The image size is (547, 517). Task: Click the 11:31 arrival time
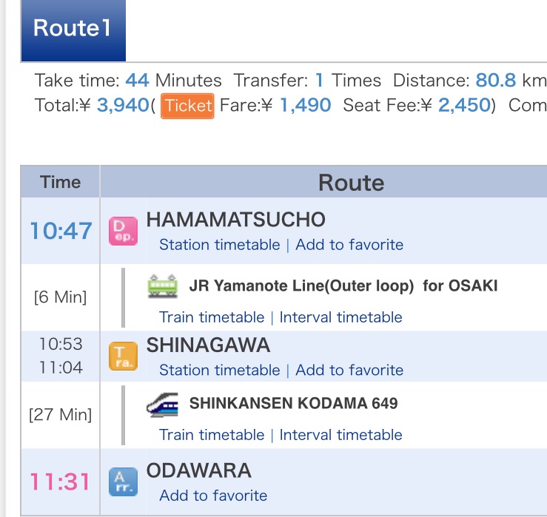[61, 482]
